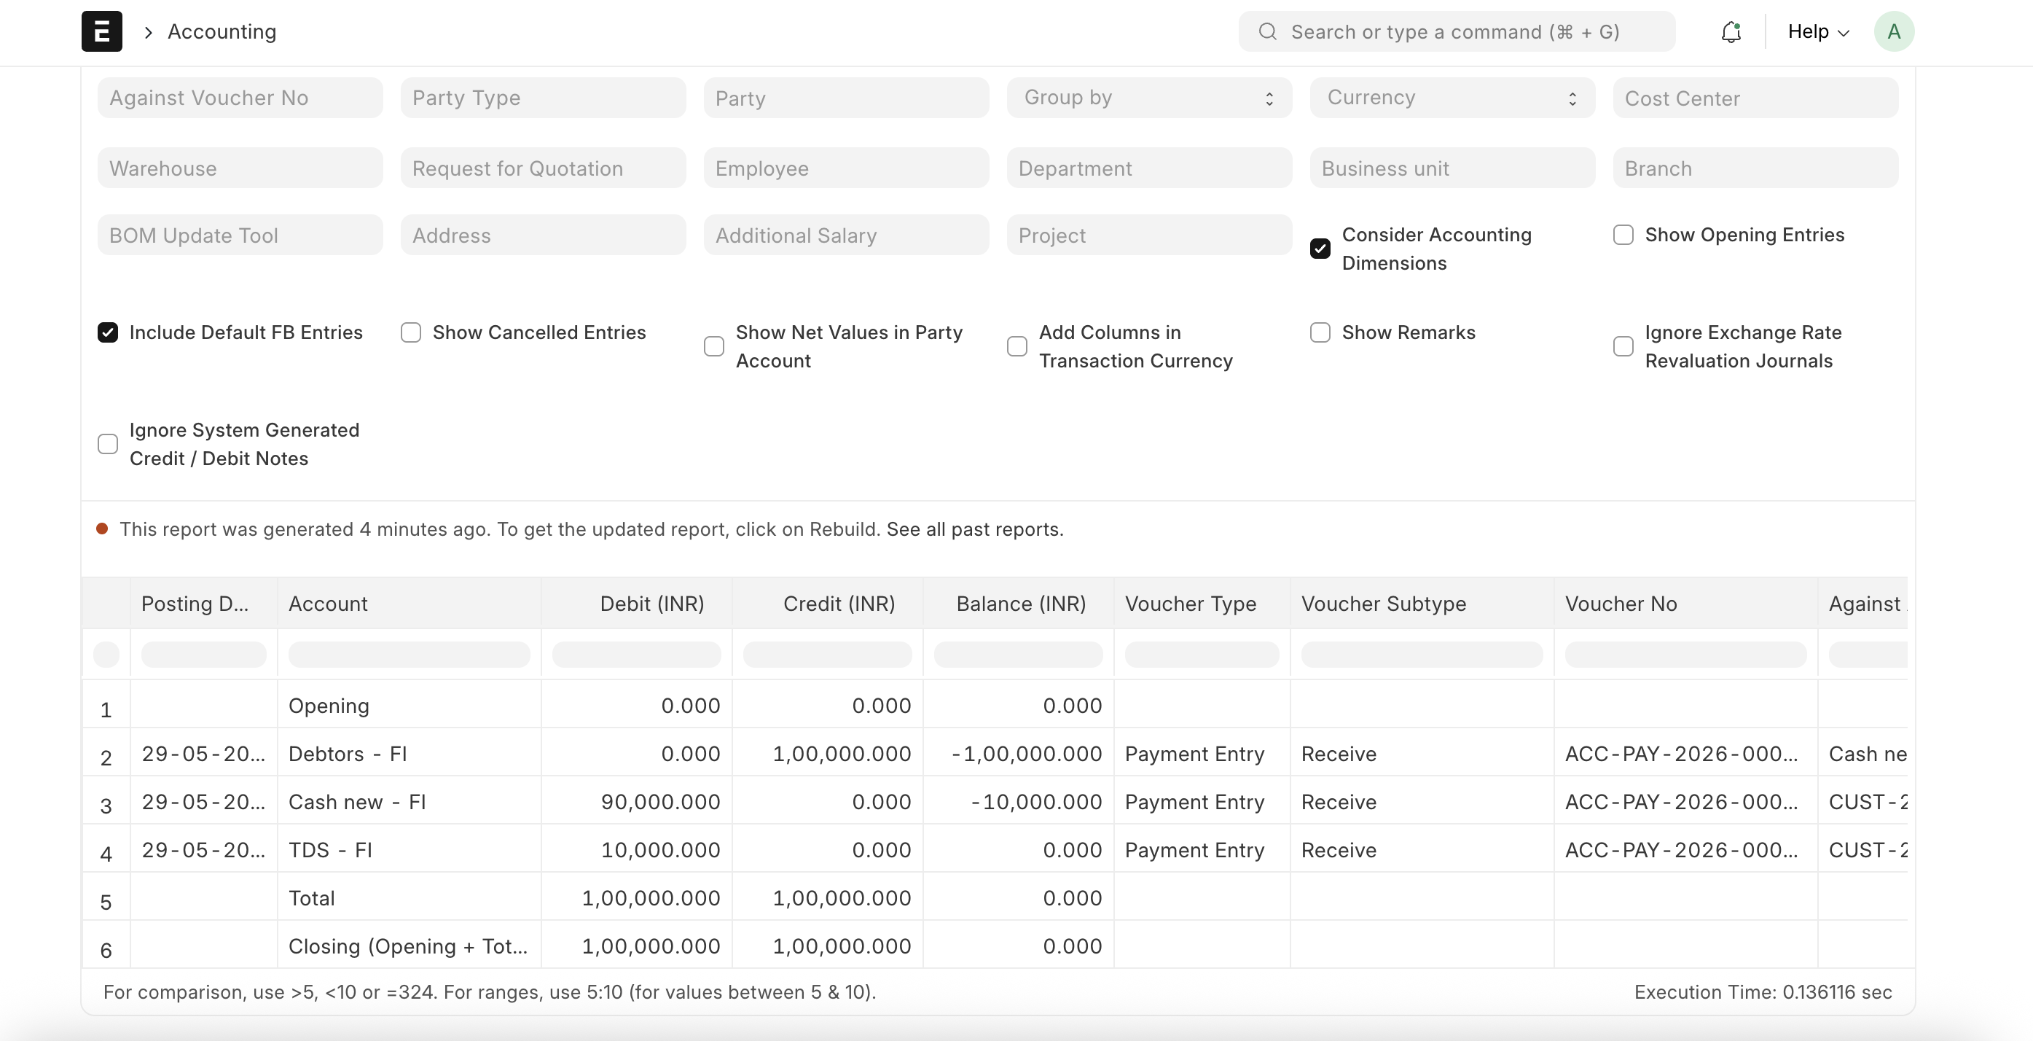Select the Debtors - FI account cell
Screen dimensions: 2033x1041
[x=409, y=754]
